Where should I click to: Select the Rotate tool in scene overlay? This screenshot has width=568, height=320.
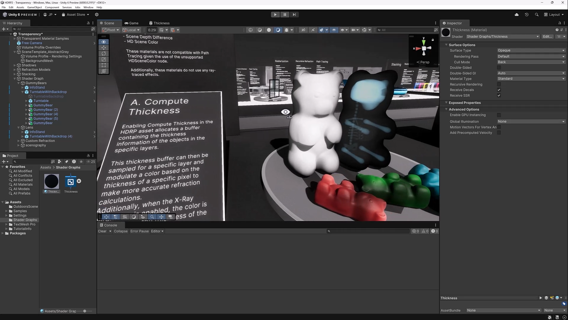click(x=104, y=54)
